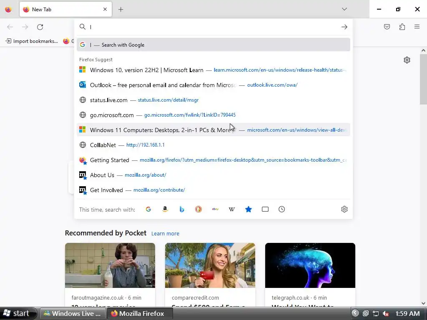Screen dimensions: 427x320
Task: Open a new tab with plus button
Action: click(x=121, y=10)
